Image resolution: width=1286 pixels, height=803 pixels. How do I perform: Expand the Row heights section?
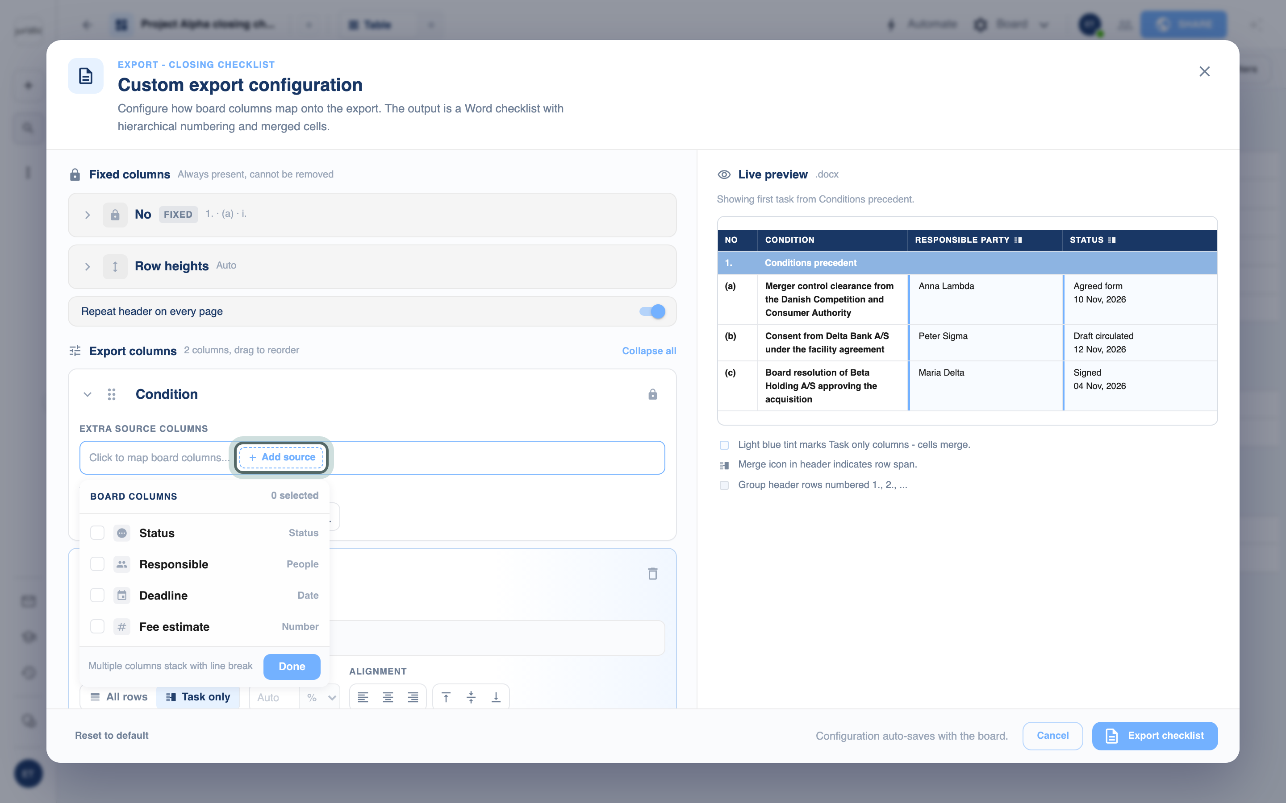point(88,266)
